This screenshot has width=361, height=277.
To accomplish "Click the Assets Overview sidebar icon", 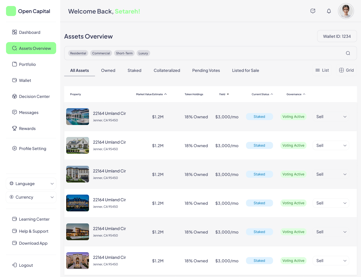I will click(15, 48).
